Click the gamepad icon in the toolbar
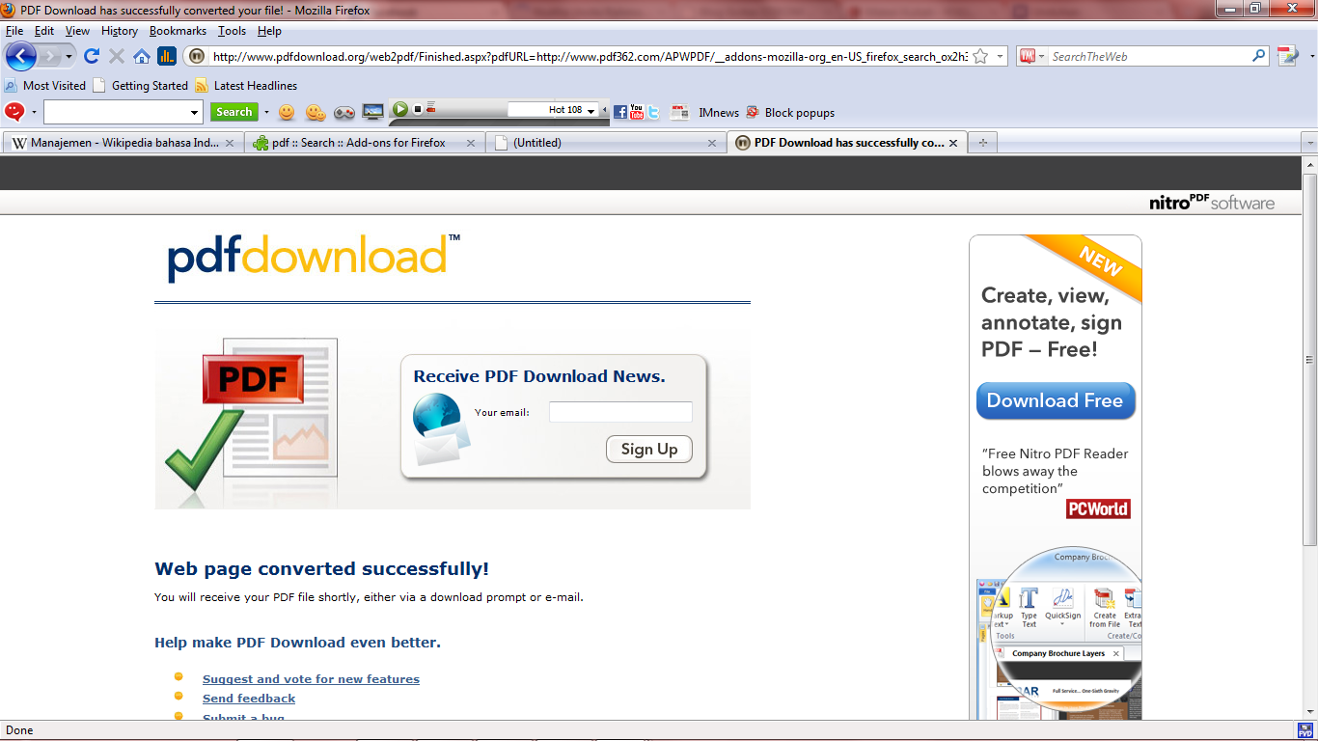Screen dimensions: 1318x741 (344, 112)
